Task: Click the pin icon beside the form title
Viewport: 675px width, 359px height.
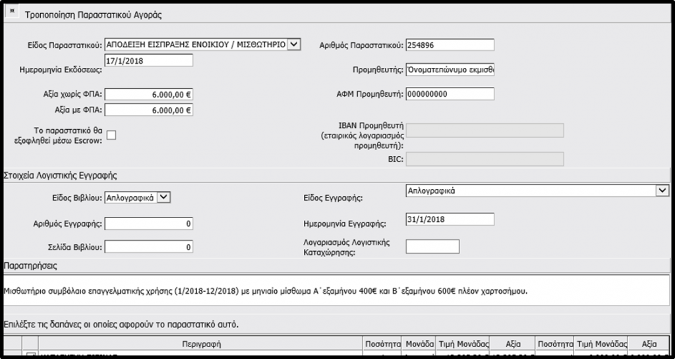Action: pos(13,13)
